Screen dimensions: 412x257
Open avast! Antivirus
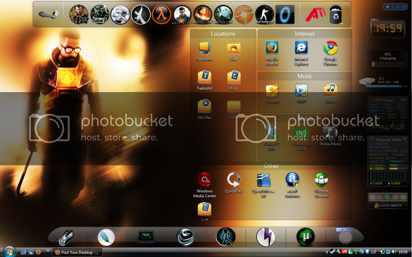click(x=292, y=185)
